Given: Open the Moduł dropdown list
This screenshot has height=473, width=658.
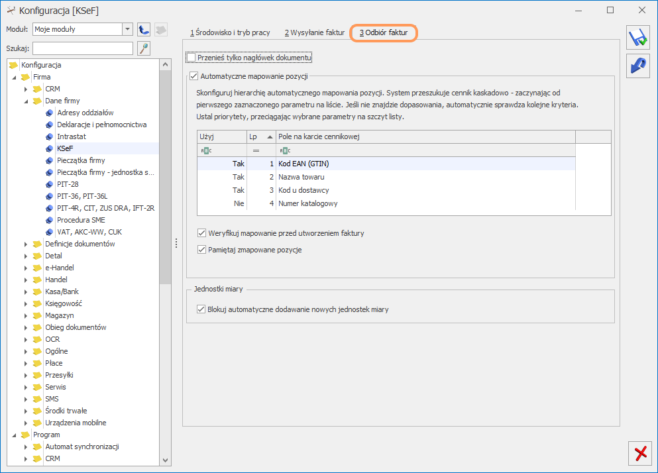Looking at the screenshot, I should [x=127, y=29].
